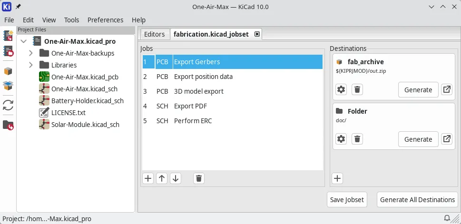Click the Battery-Holder.kicad_sch schematic icon
Image resolution: width=461 pixels, height=224 pixels.
tap(44, 100)
